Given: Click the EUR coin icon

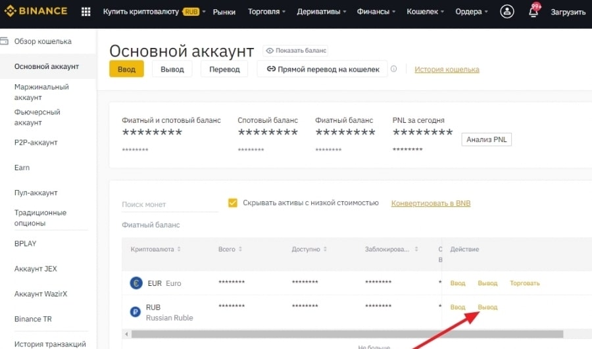Looking at the screenshot, I should pos(136,283).
